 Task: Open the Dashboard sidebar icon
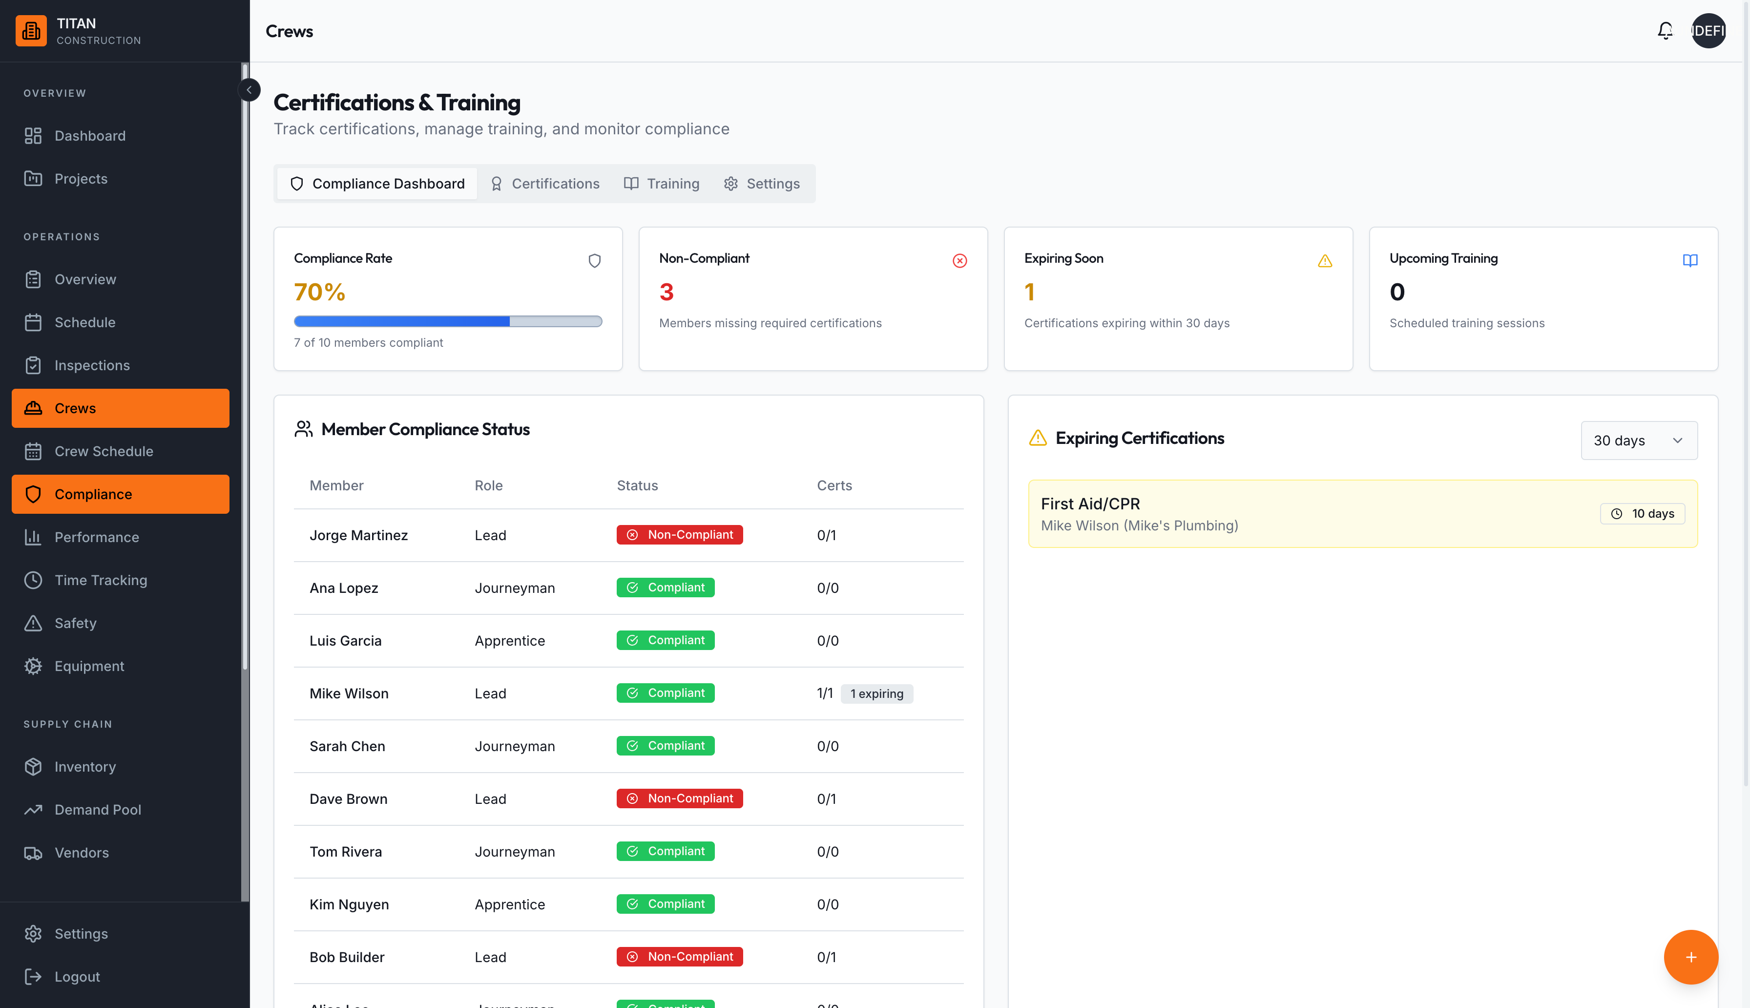pos(33,136)
